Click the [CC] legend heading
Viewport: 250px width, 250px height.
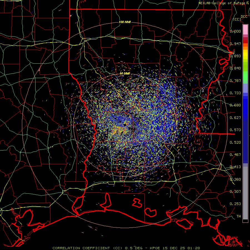coord(237,19)
